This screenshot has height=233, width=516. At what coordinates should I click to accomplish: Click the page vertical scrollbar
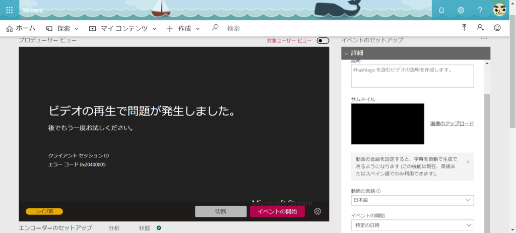pos(512,72)
